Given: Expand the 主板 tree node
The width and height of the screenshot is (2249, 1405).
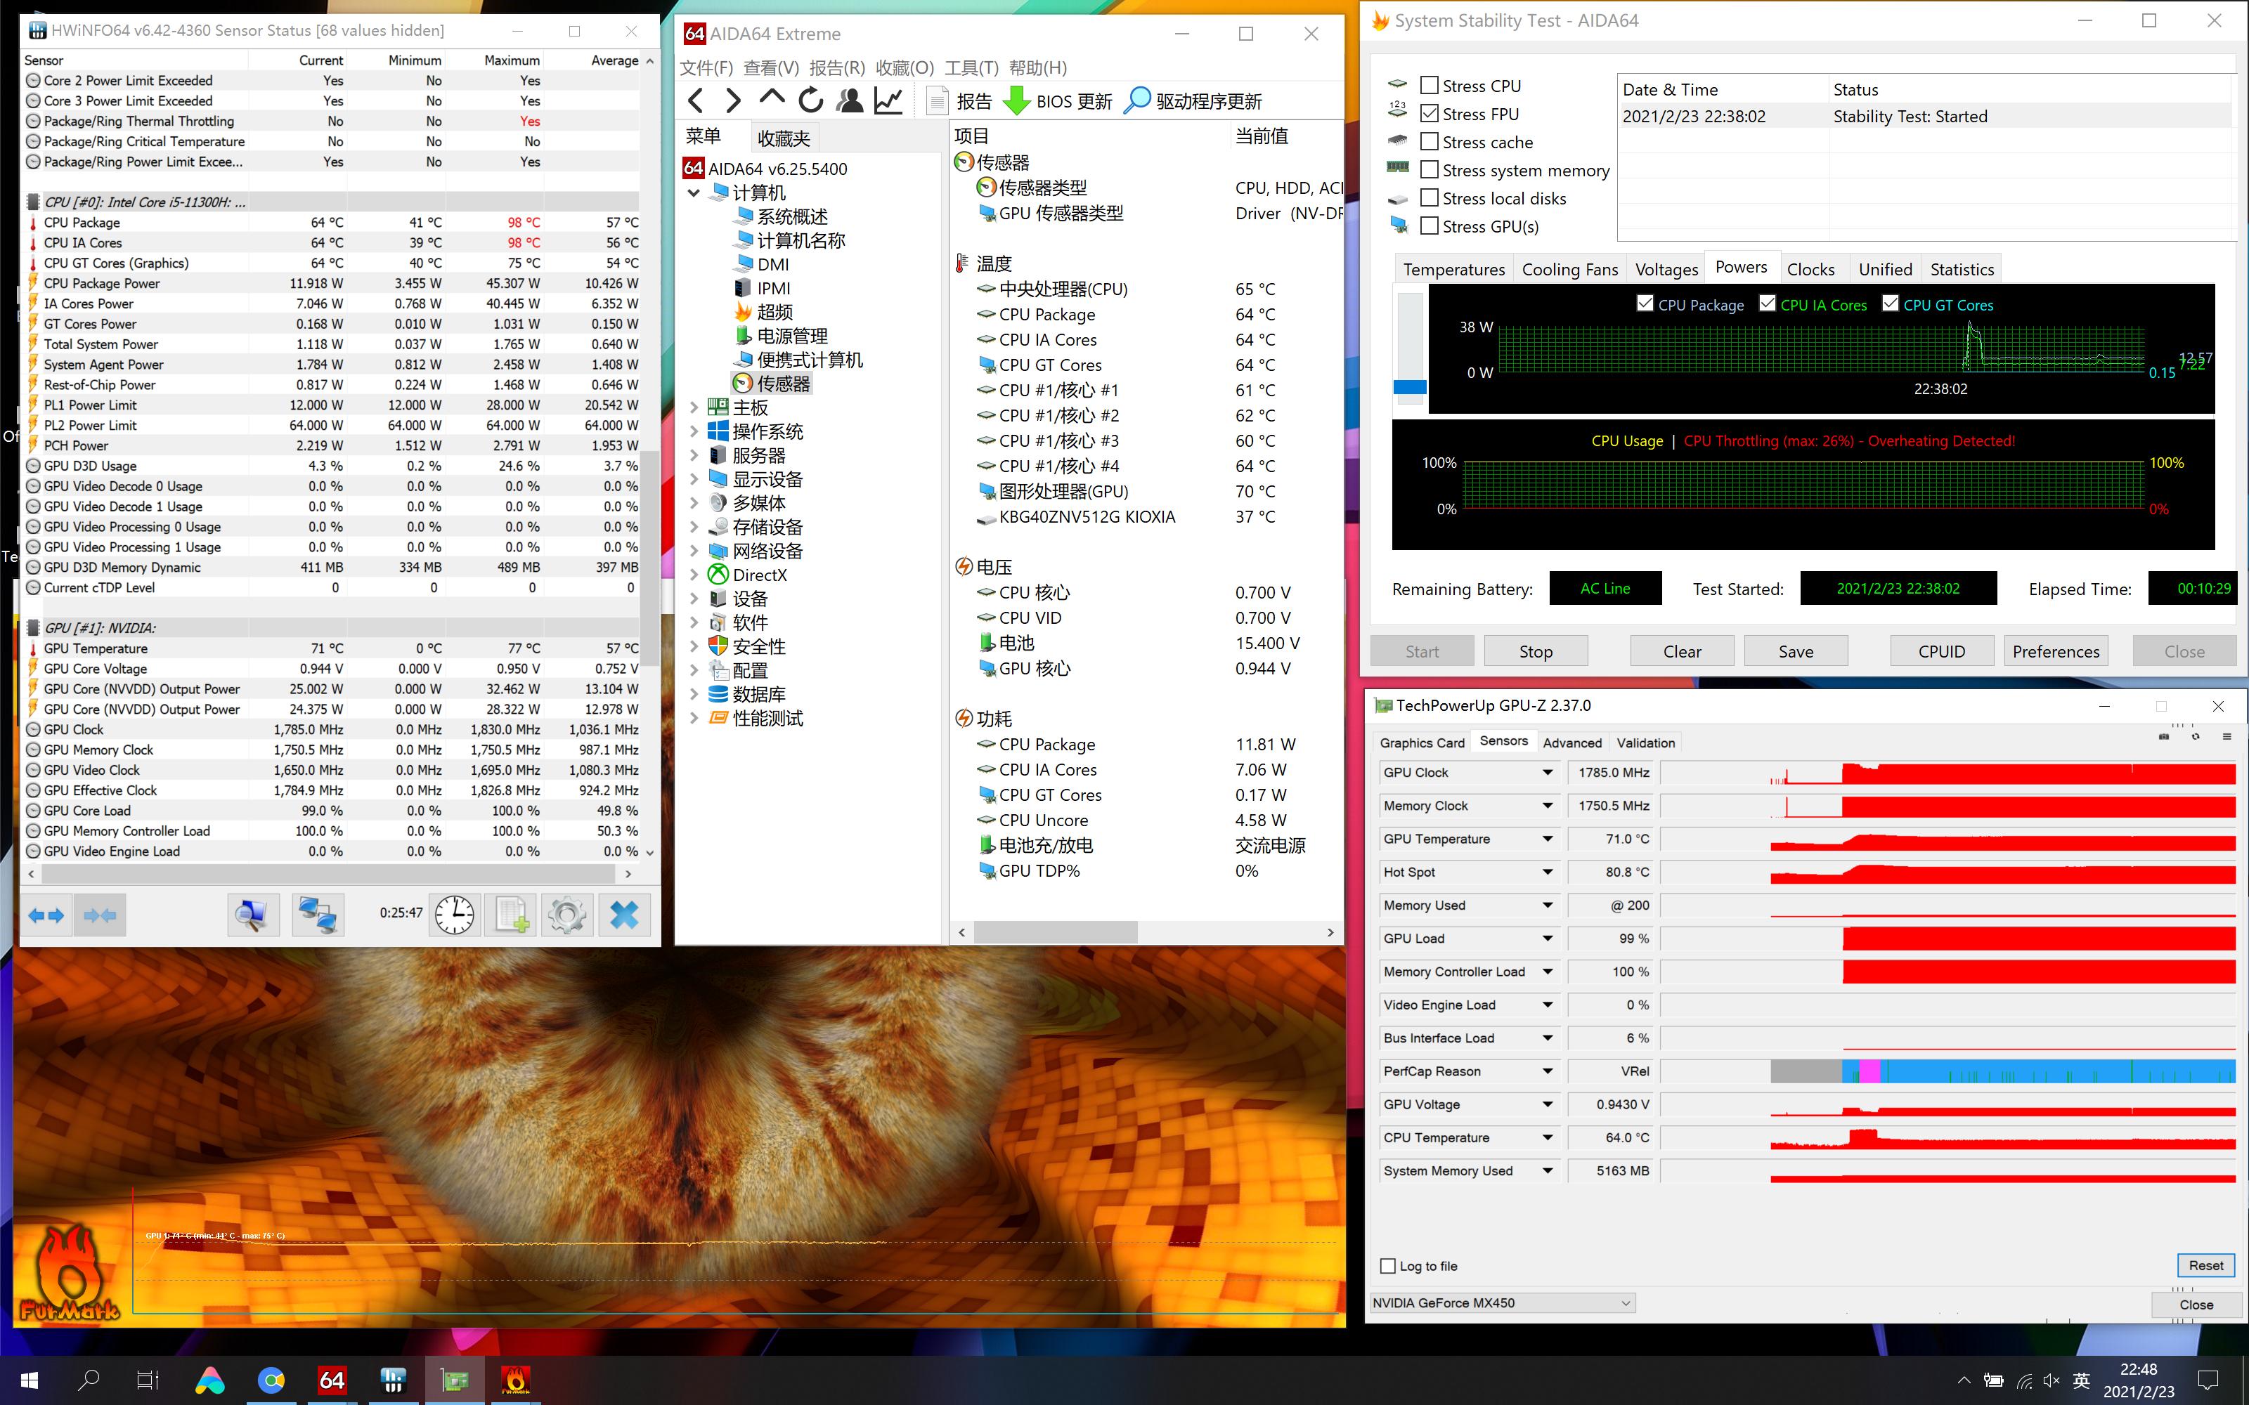Looking at the screenshot, I should 694,407.
